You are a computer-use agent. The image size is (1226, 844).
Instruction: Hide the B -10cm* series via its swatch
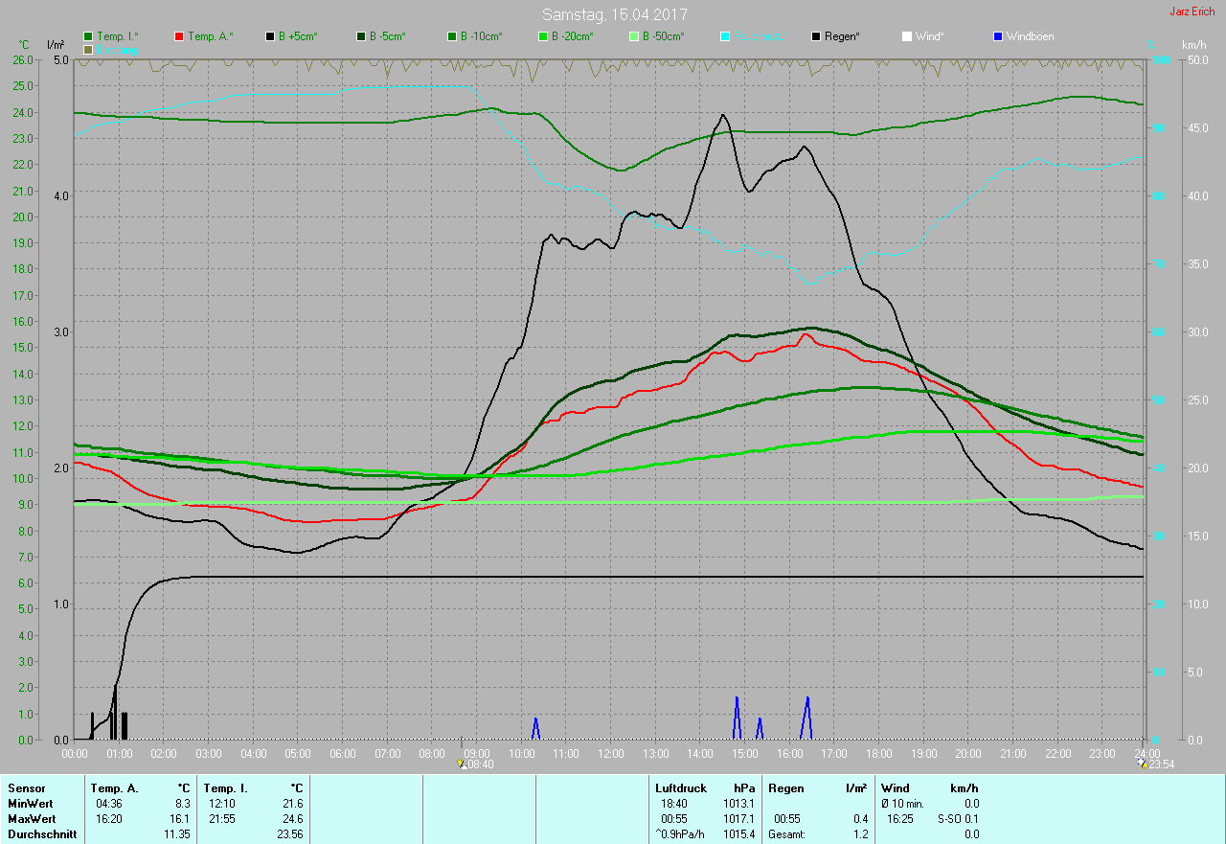452,36
